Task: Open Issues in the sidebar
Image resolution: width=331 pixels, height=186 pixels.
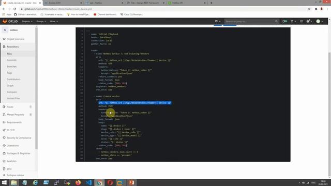Action: [10, 107]
